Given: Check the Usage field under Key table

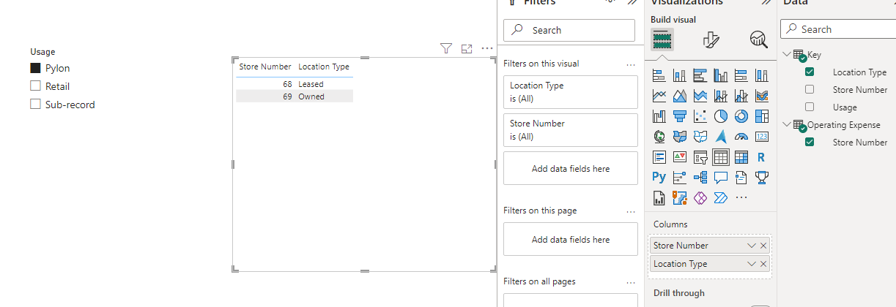Looking at the screenshot, I should 810,107.
